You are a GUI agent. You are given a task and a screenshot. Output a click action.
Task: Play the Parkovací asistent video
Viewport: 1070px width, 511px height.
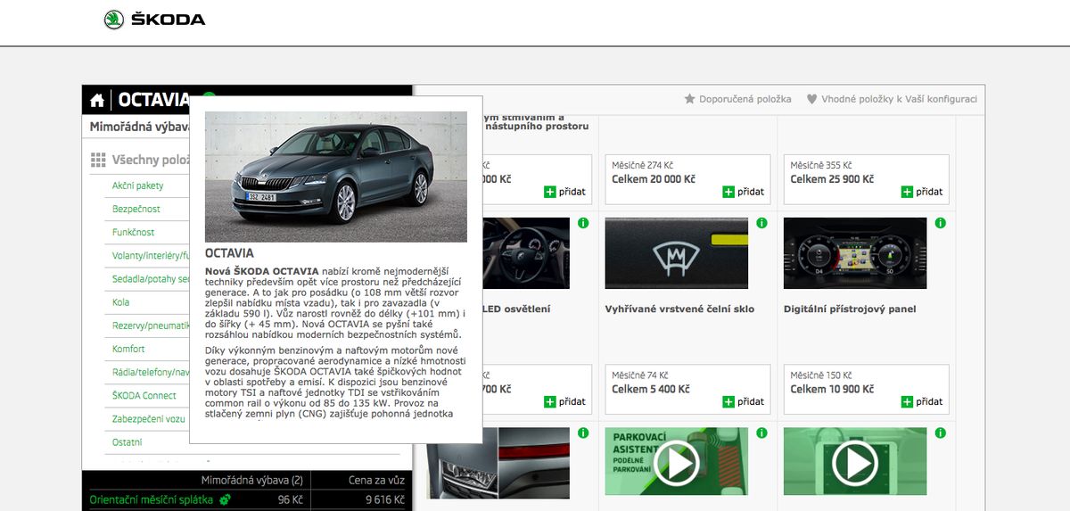[676, 462]
